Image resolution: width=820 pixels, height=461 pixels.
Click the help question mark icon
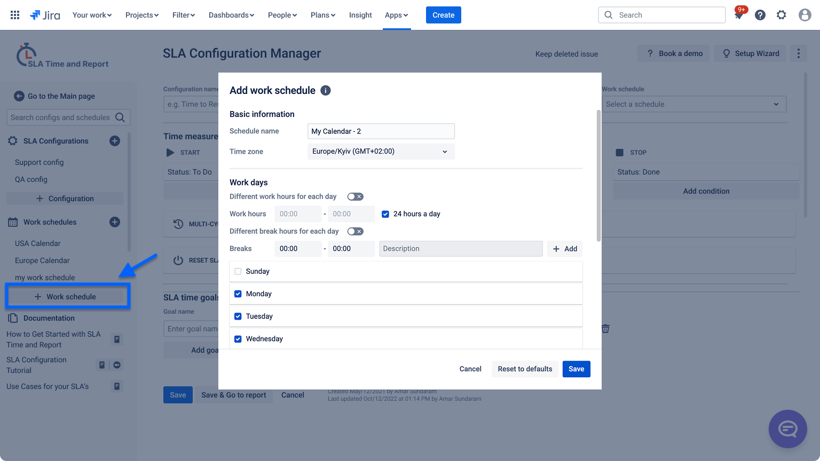(x=760, y=15)
